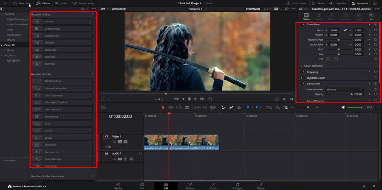Screen dimensions: 382x190
Task: Add keyframe for Zoom parameter
Action: pos(369,30)
